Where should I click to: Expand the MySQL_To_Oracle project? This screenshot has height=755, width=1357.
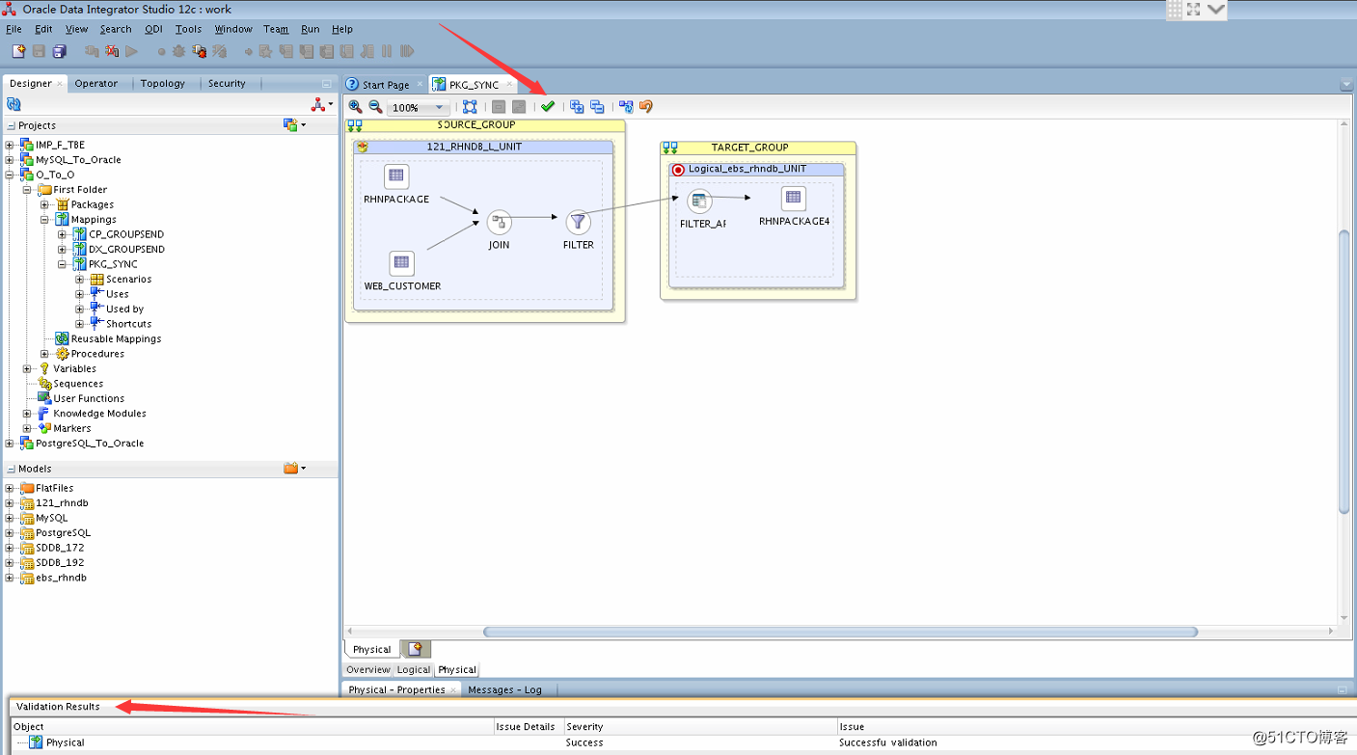(x=10, y=160)
